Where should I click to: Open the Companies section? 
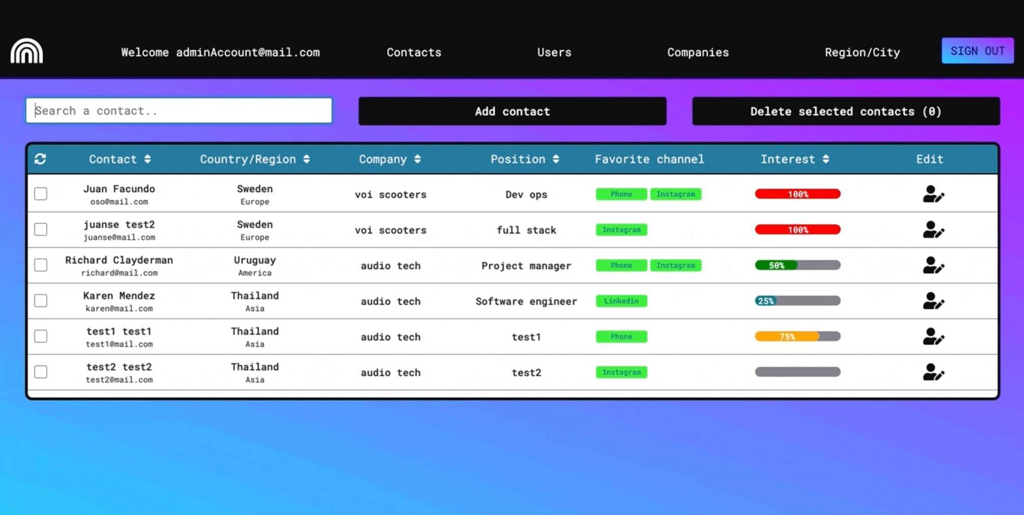(x=698, y=52)
